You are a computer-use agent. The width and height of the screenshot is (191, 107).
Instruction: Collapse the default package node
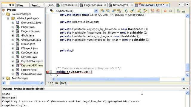[x=8, y=18]
